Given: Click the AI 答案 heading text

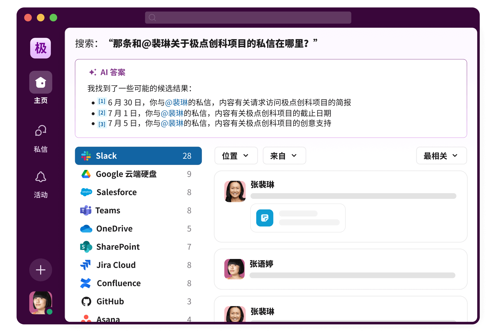Looking at the screenshot, I should point(113,72).
